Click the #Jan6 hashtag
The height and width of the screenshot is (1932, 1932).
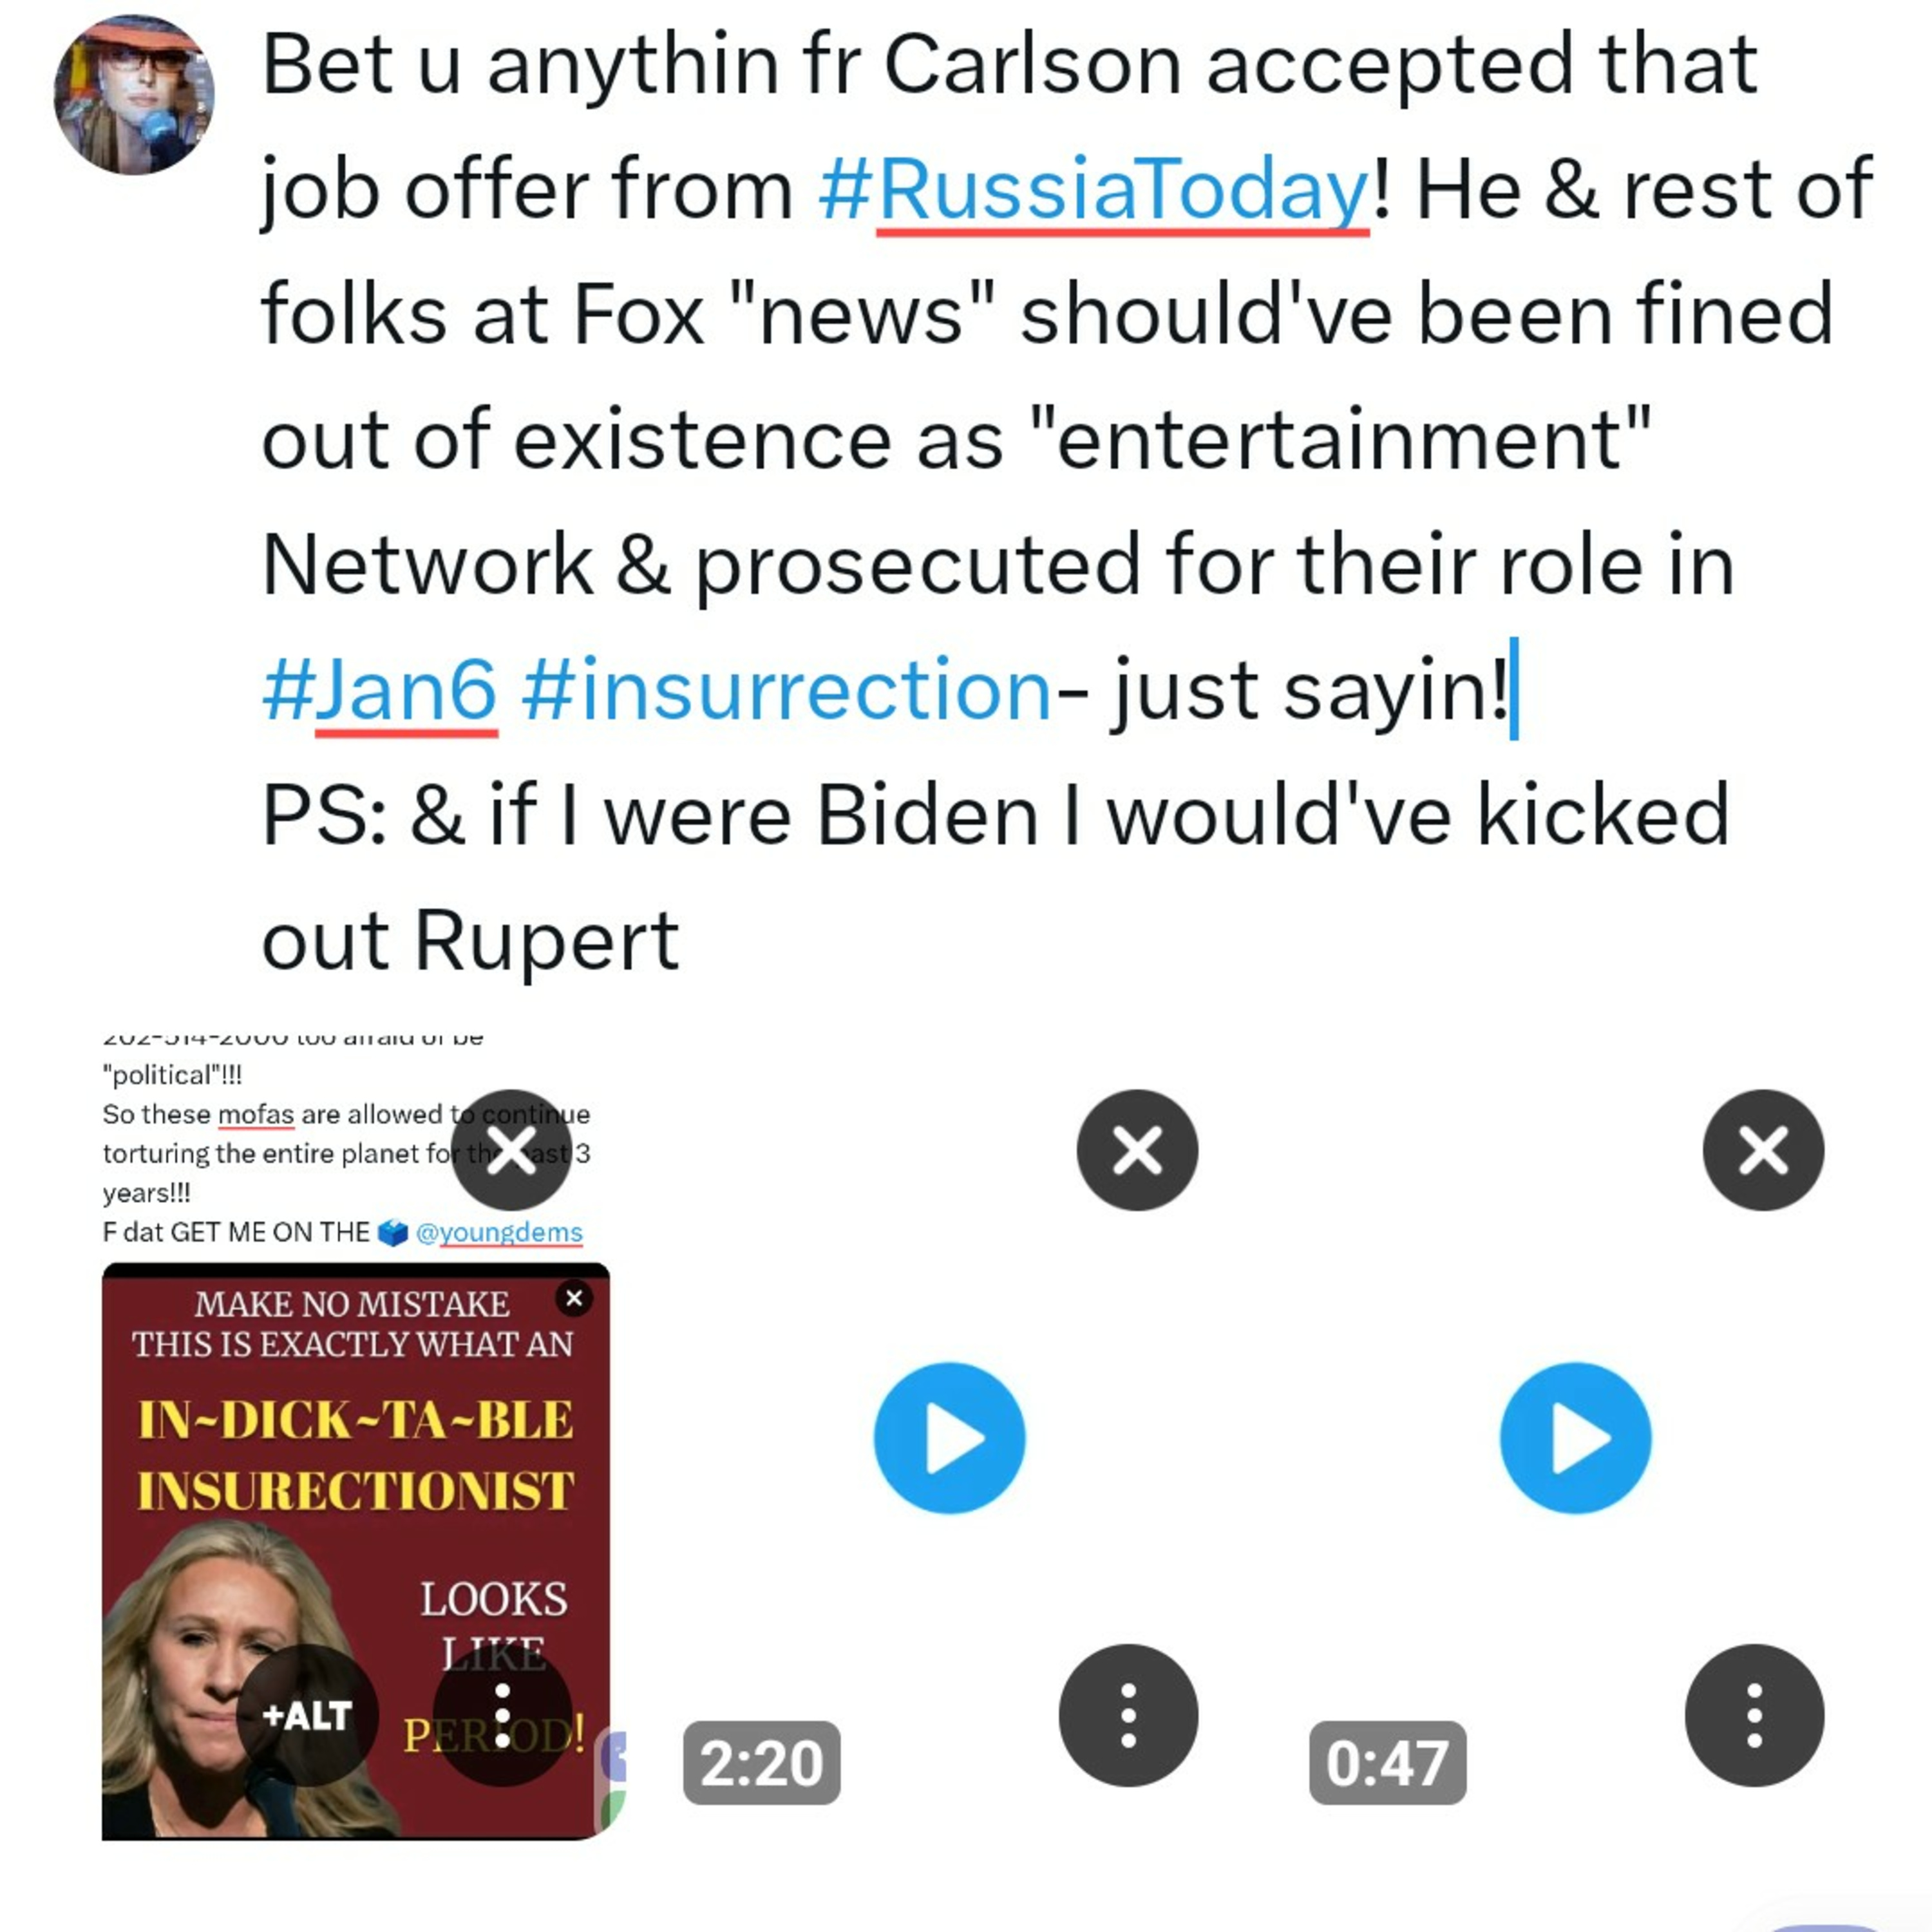click(x=379, y=691)
